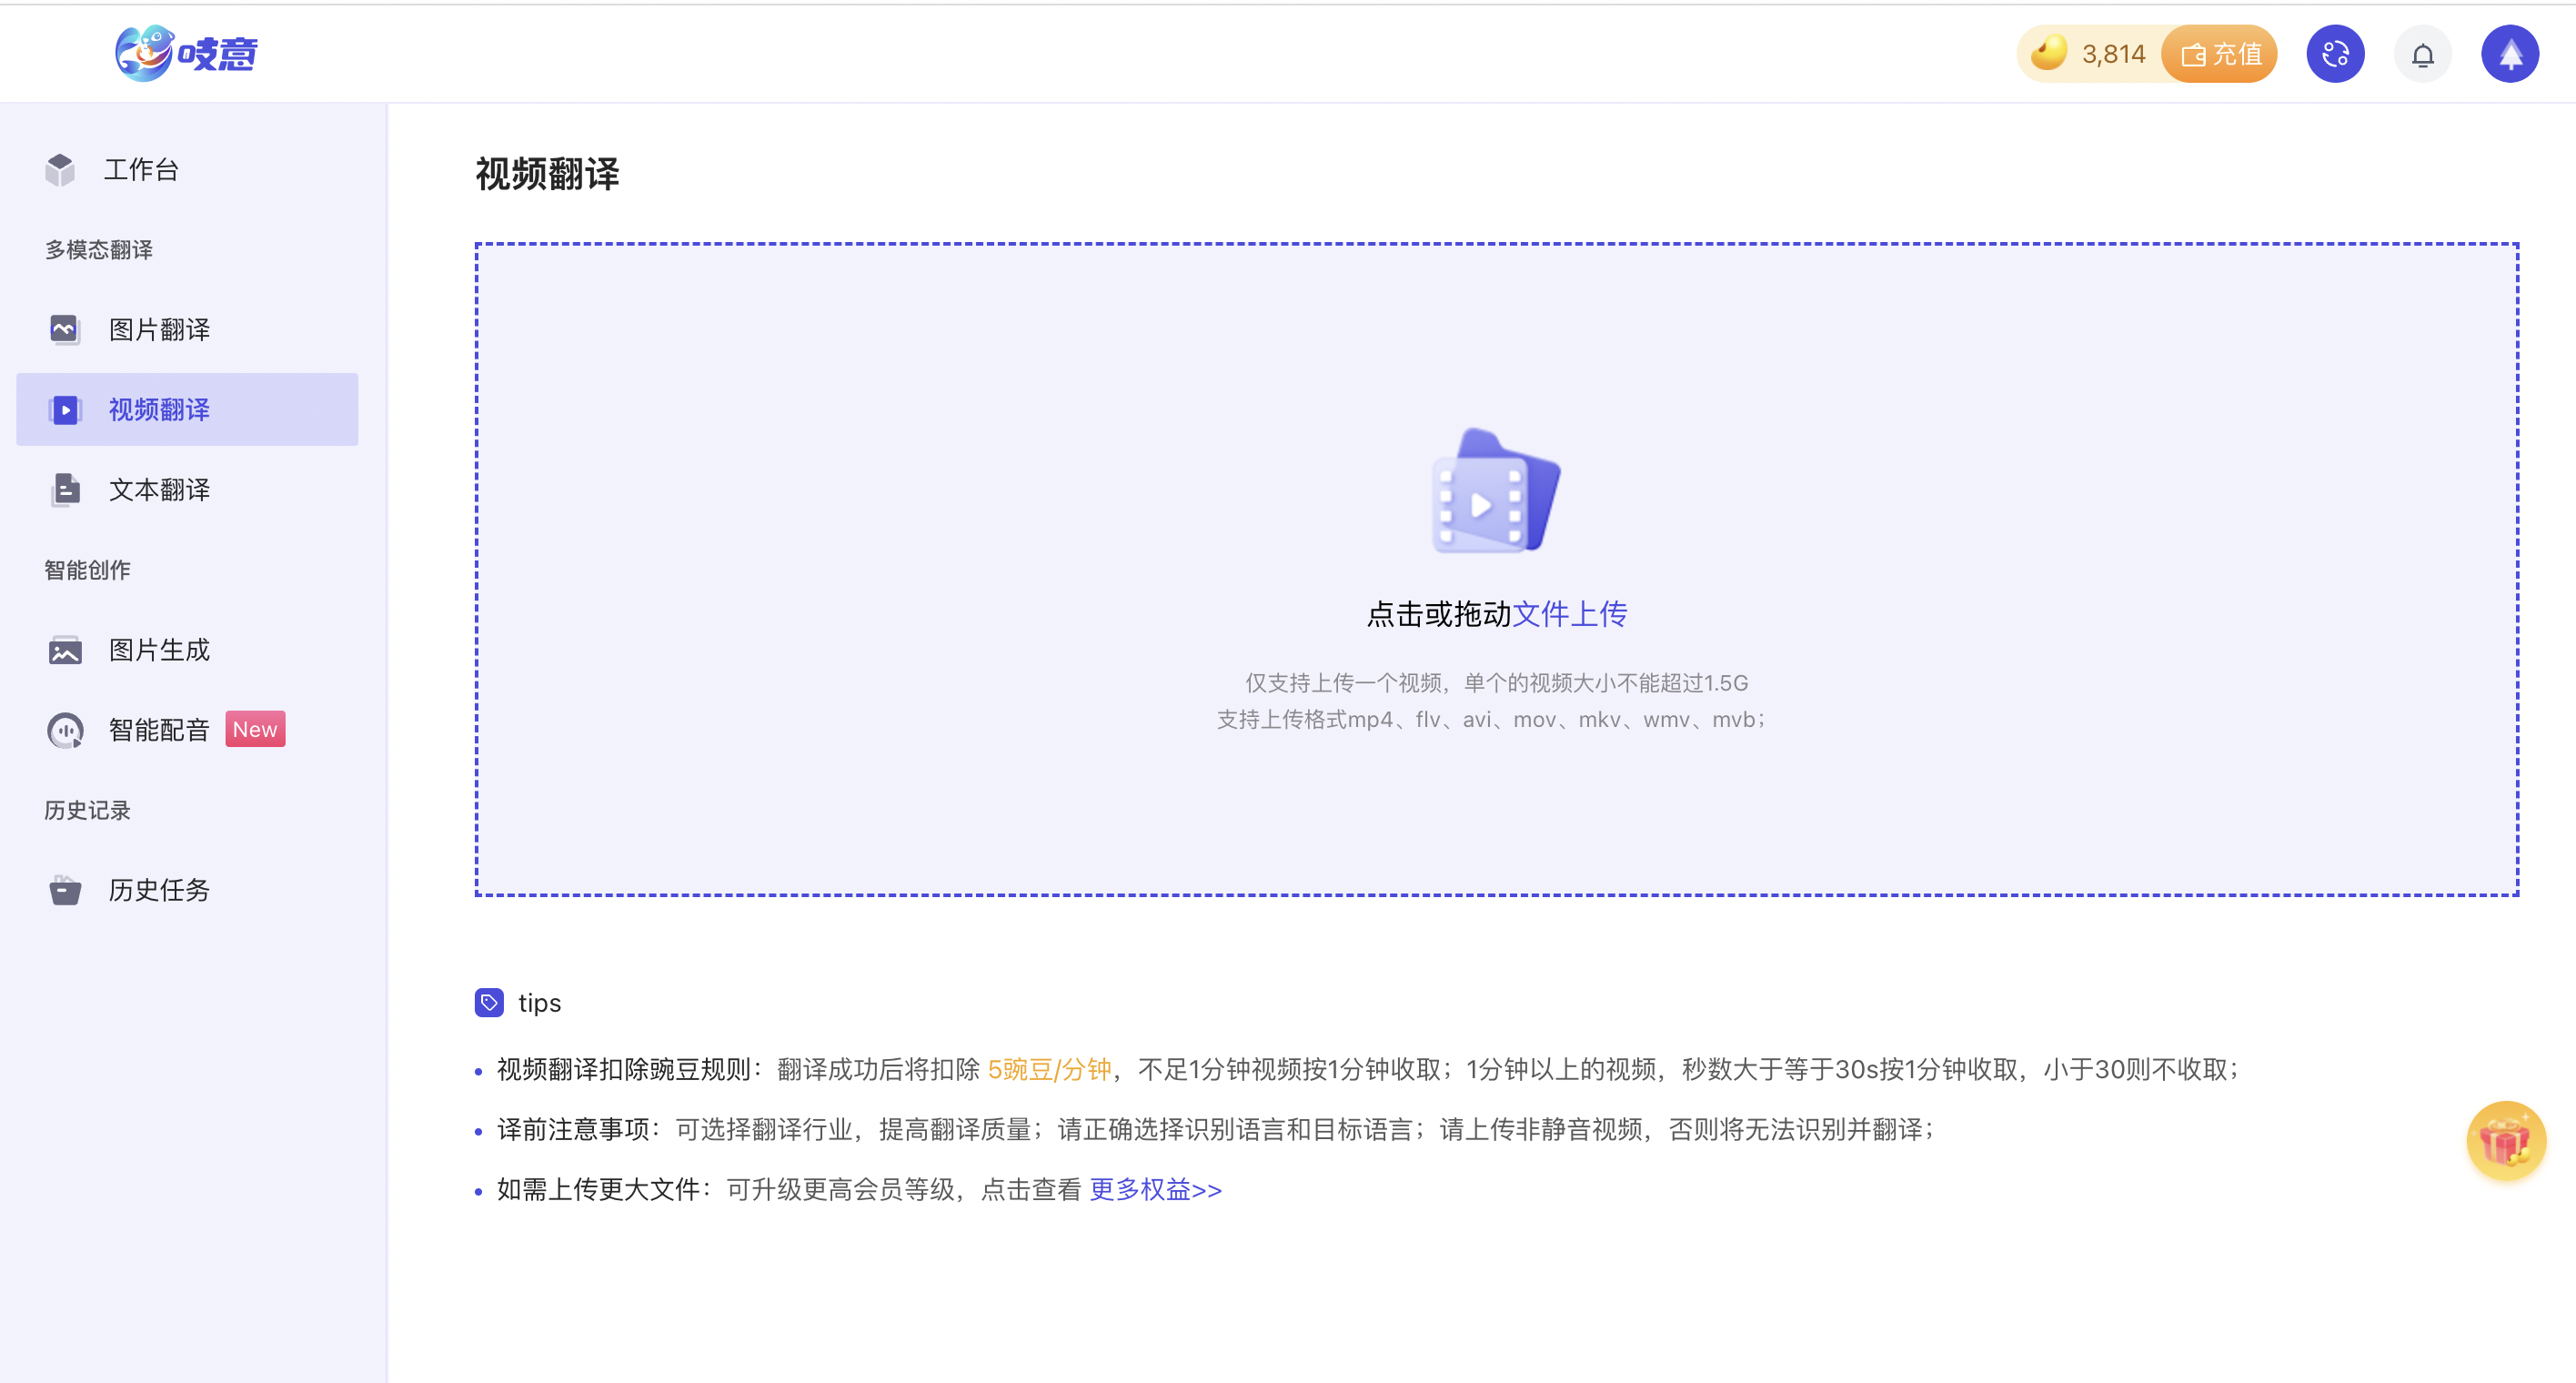Image resolution: width=2576 pixels, height=1383 pixels.
Task: Open the notification bell
Action: (2422, 55)
